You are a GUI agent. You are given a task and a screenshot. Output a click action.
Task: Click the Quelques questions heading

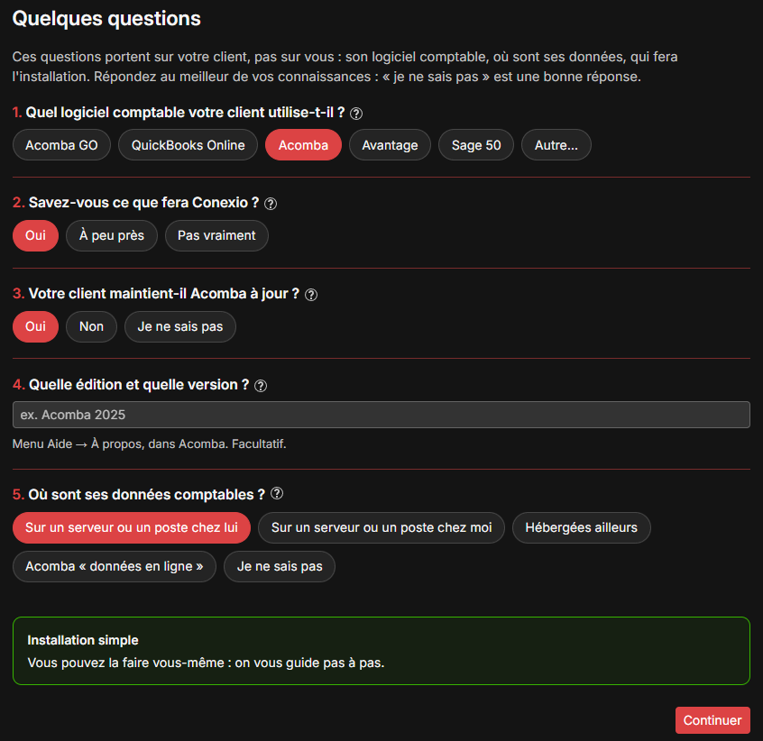106,19
